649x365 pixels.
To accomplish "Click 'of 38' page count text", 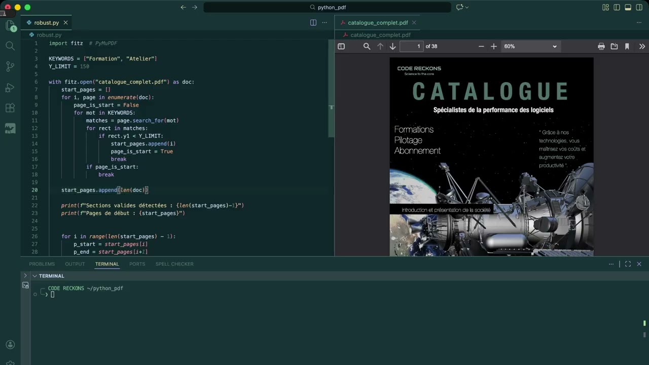I will coord(431,46).
